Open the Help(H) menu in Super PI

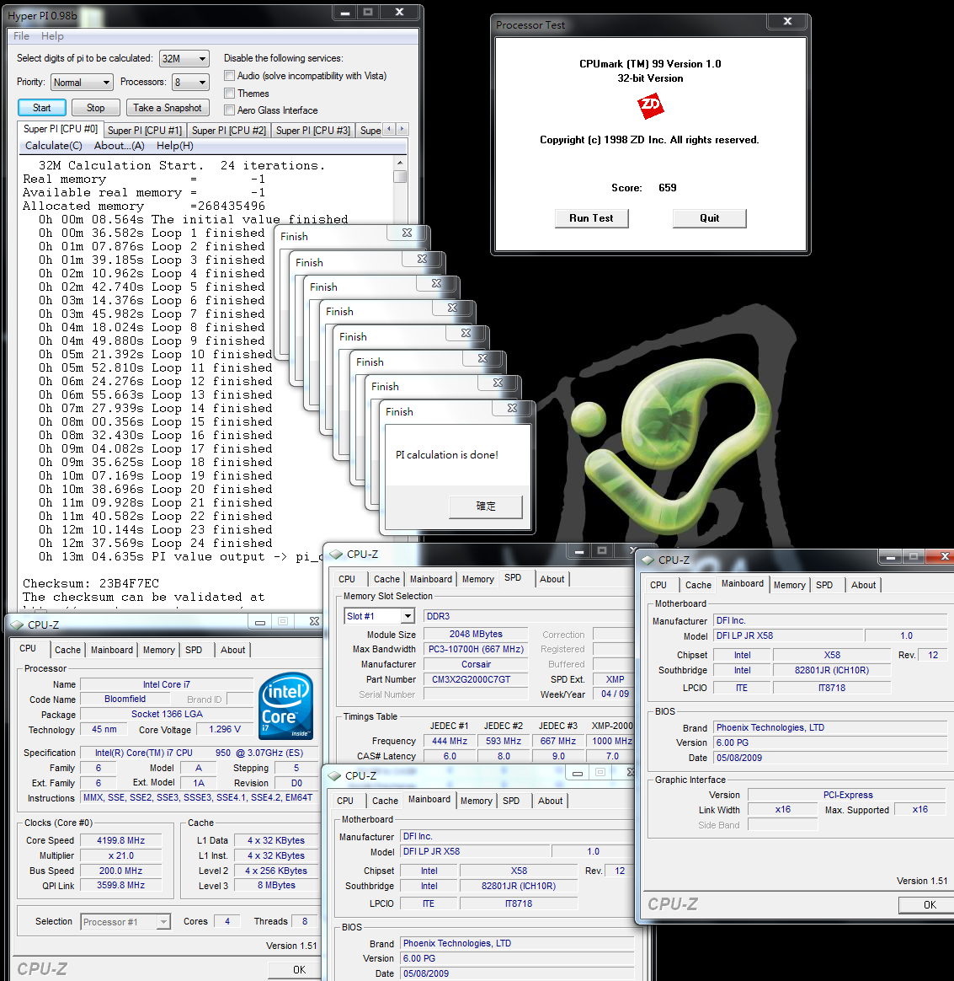[174, 146]
